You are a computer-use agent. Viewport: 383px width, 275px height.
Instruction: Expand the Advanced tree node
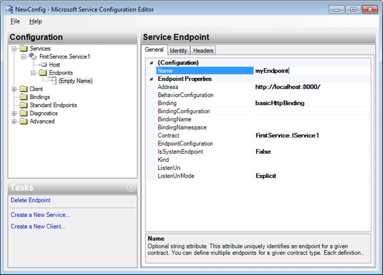coord(14,121)
